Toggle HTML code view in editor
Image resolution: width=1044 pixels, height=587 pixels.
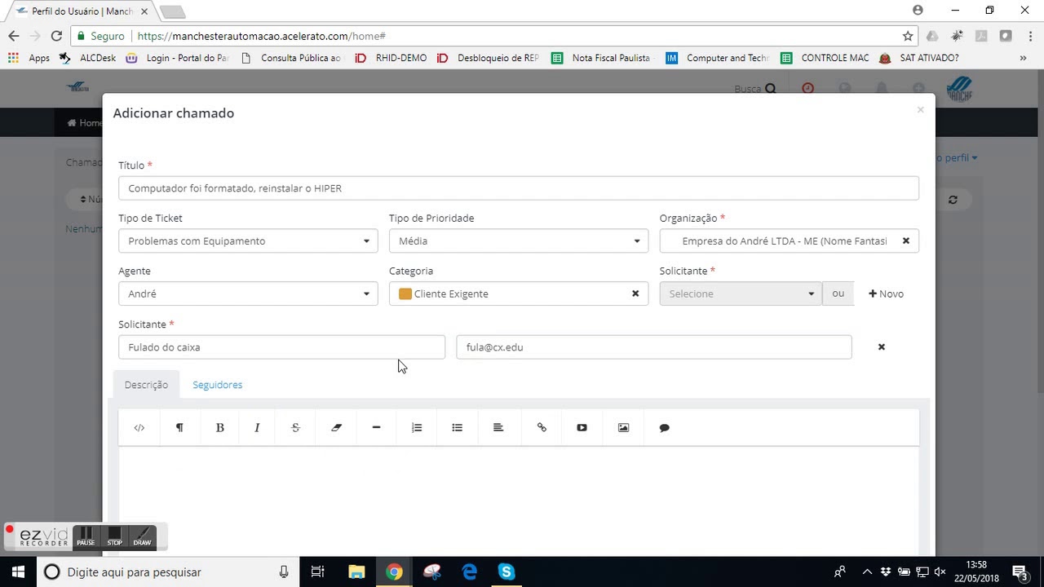click(139, 427)
